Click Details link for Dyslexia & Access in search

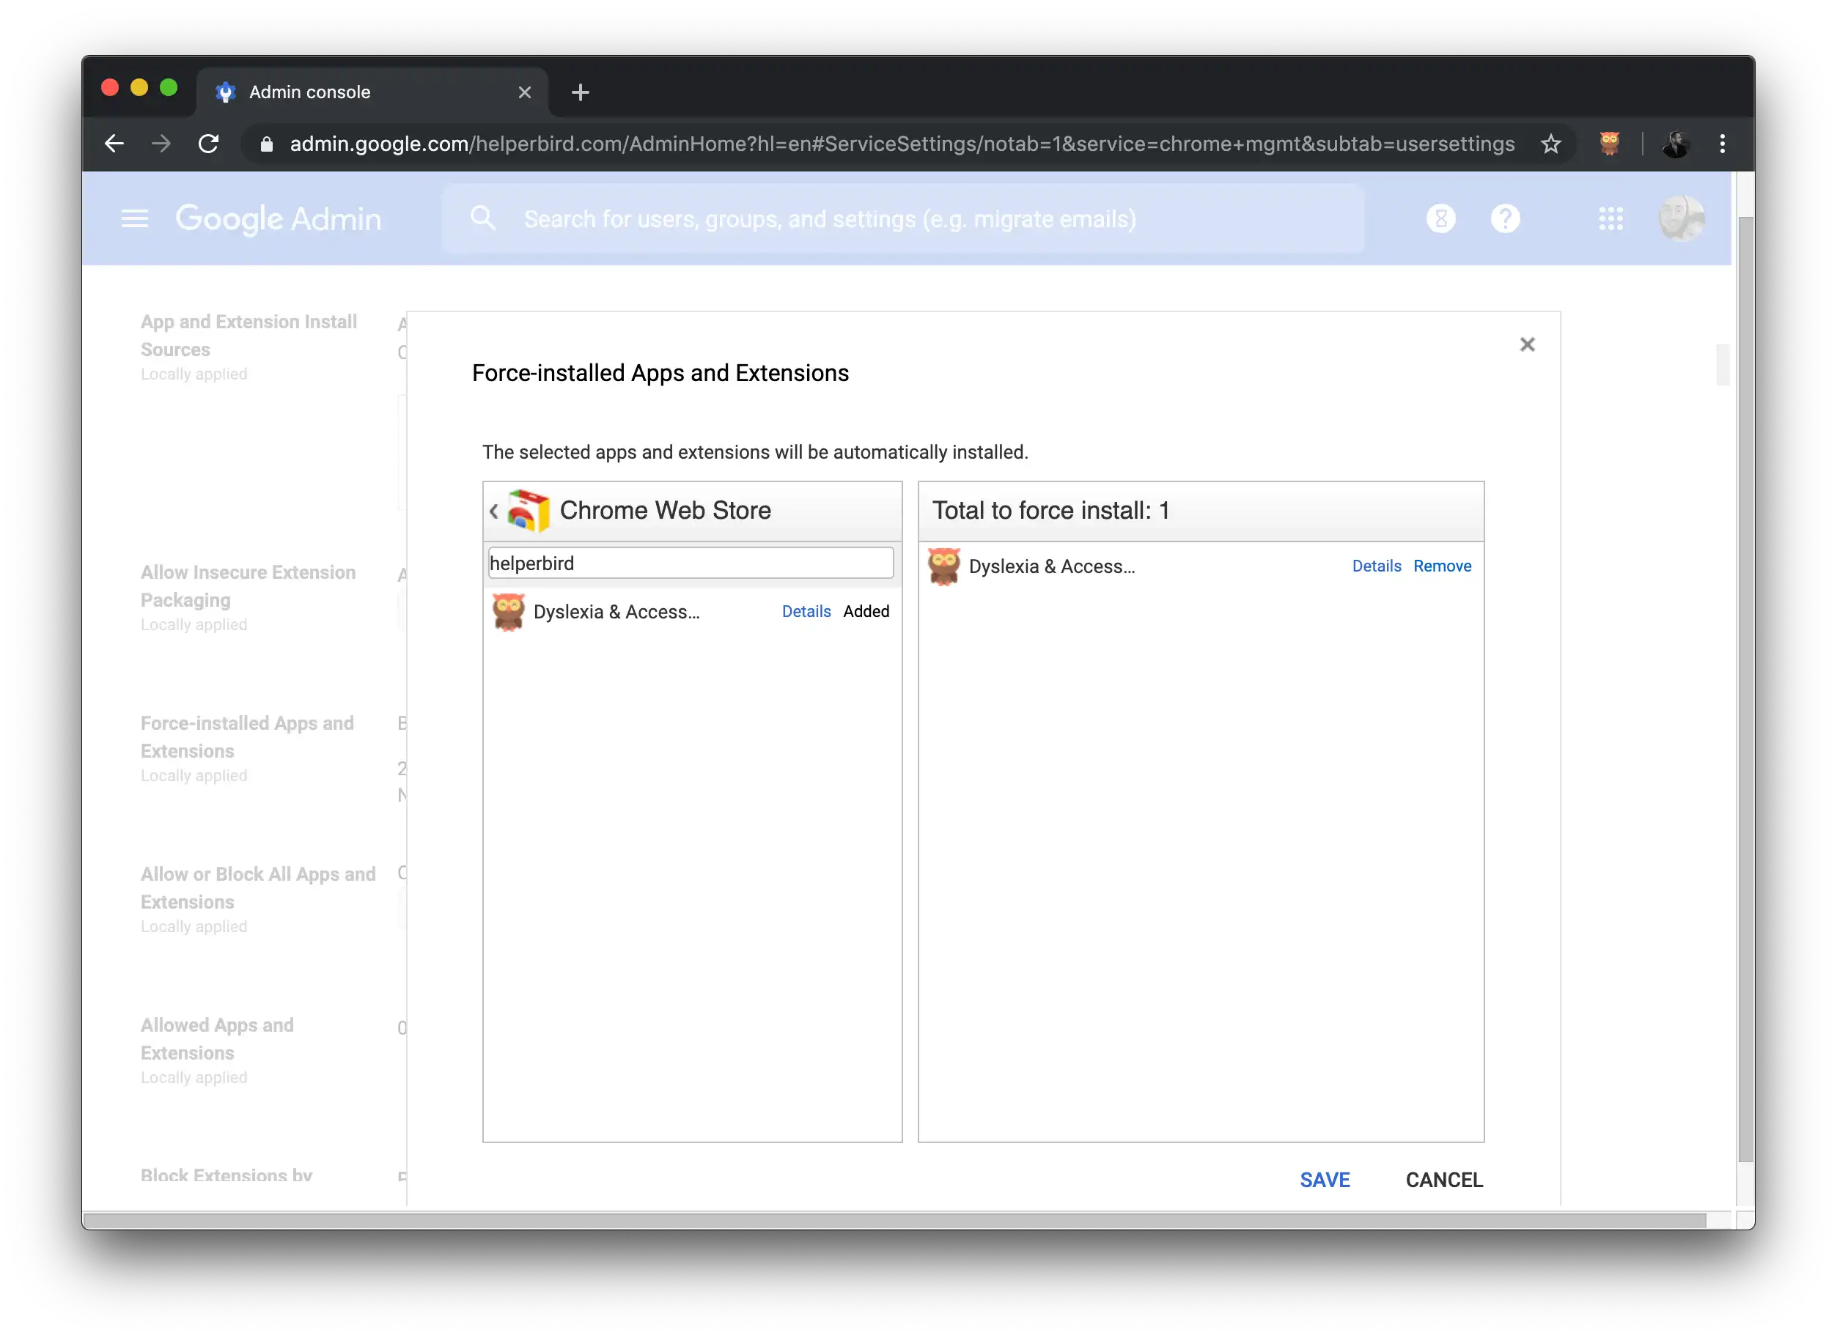pyautogui.click(x=806, y=610)
